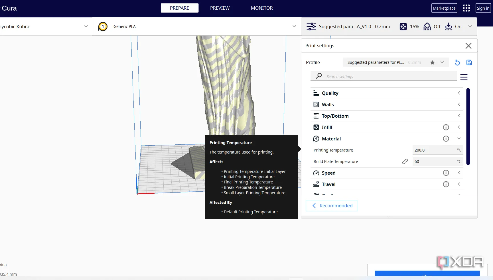The width and height of the screenshot is (493, 280).
Task: Open the application switcher grid icon
Action: (x=466, y=8)
